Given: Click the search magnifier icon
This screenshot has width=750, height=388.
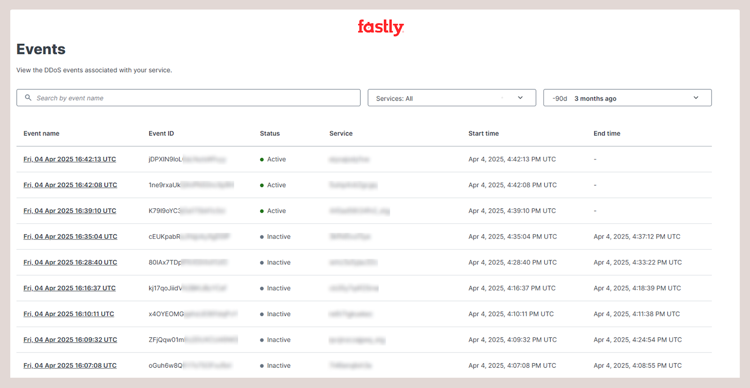Looking at the screenshot, I should [x=28, y=97].
